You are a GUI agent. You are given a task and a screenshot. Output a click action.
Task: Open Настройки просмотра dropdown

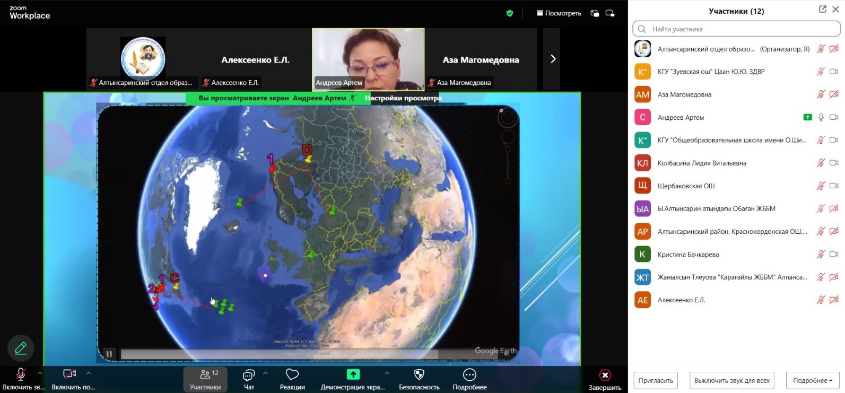point(403,98)
